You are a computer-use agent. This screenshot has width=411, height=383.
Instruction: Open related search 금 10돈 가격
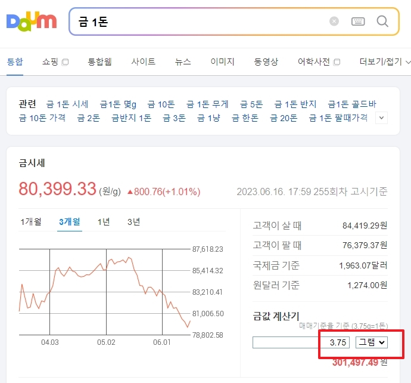coord(42,118)
